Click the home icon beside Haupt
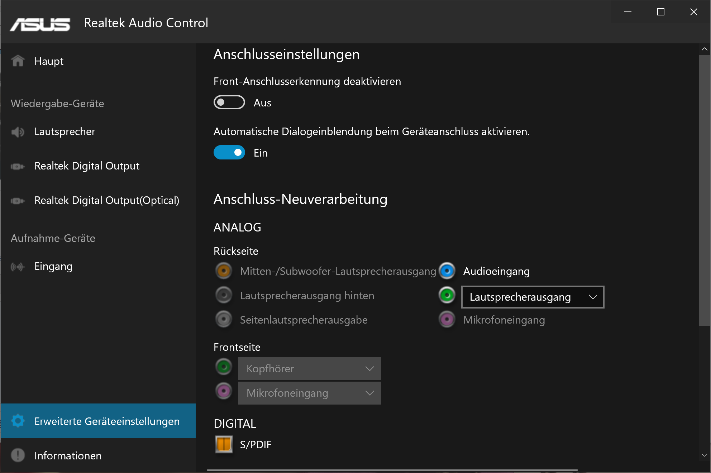Screen dimensions: 711x473 (x=18, y=61)
